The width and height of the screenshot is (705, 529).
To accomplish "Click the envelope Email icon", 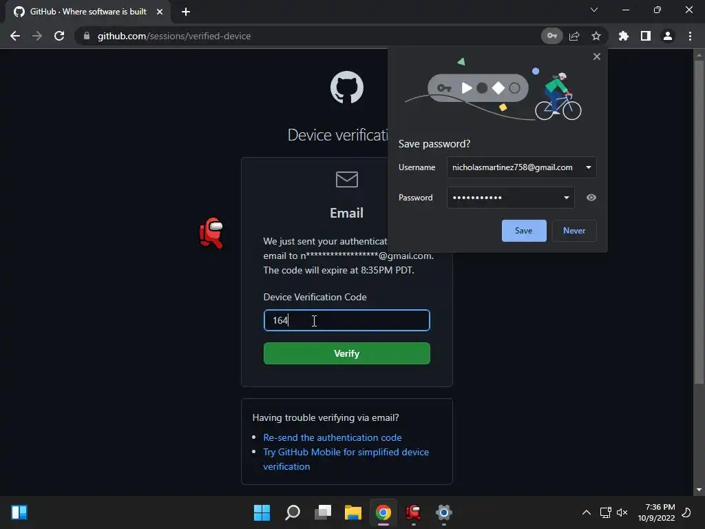I will click(x=347, y=180).
